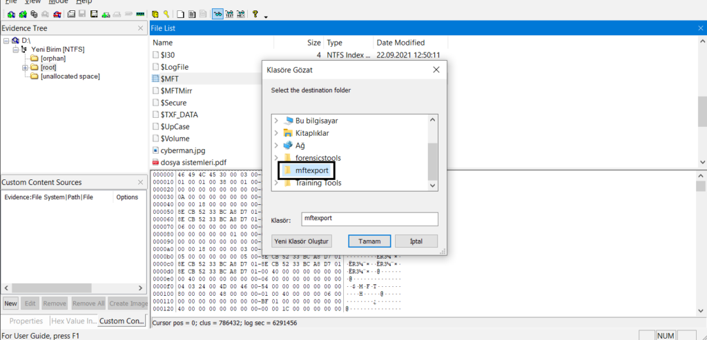Click the Add Evidence Item toolbar icon
The height and width of the screenshot is (340, 707).
[x=12, y=14]
